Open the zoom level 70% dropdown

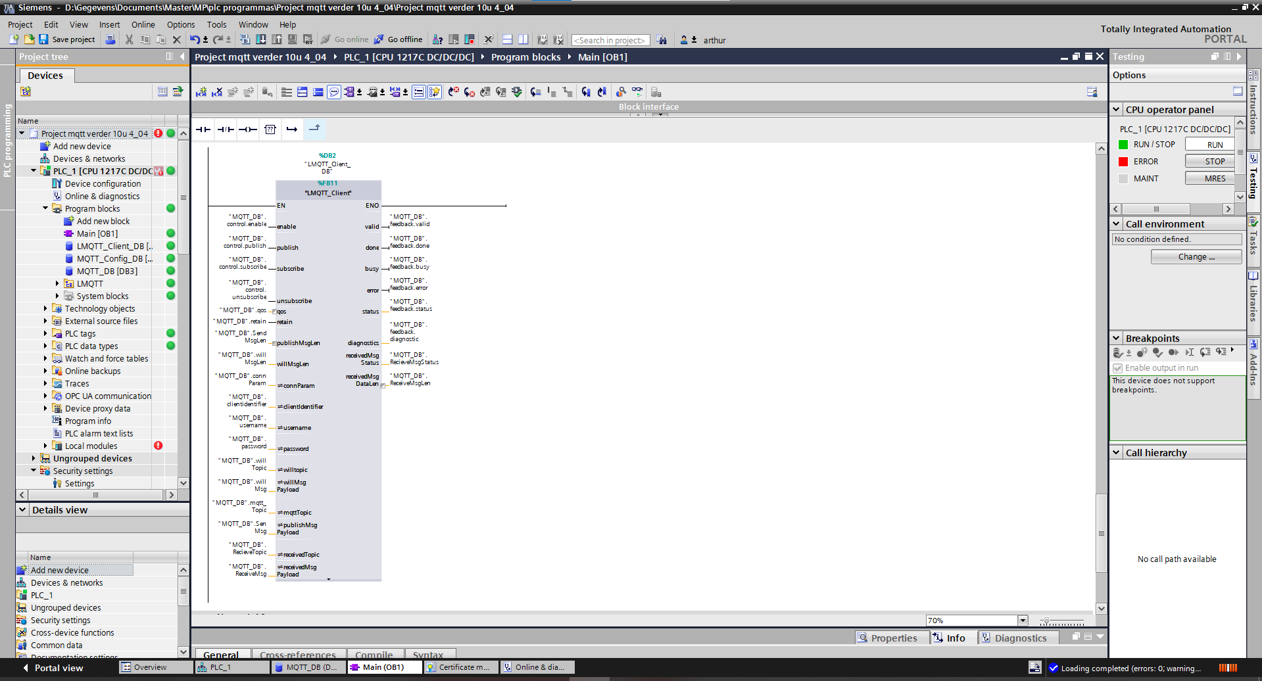pos(1022,621)
